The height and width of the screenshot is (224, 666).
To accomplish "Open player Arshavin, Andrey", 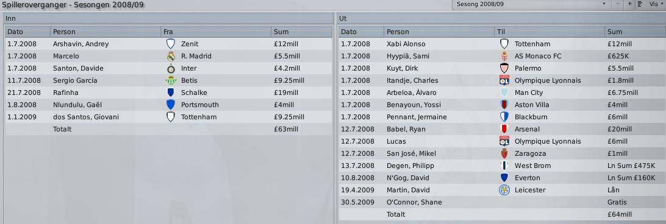I will [81, 44].
